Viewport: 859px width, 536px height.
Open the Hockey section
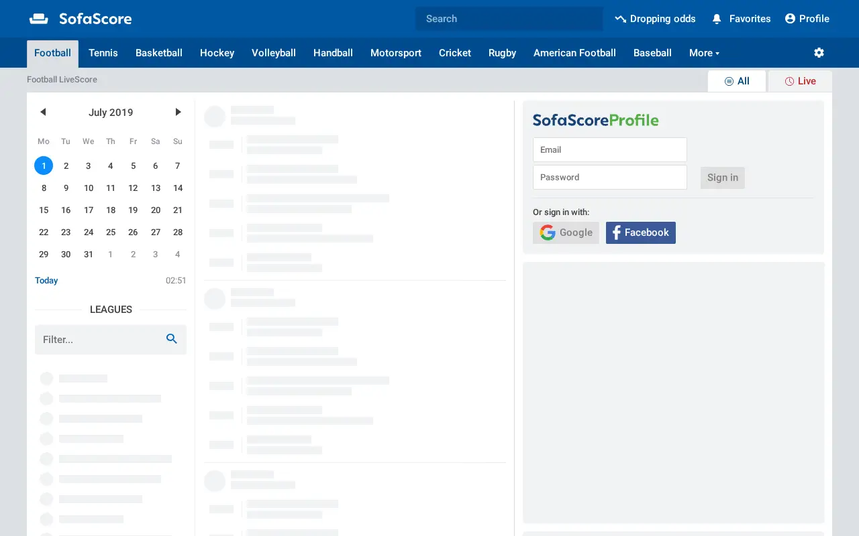(217, 53)
